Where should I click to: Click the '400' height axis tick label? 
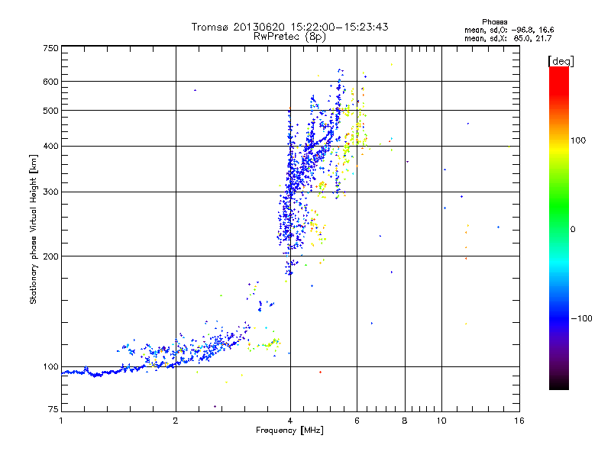(x=50, y=147)
